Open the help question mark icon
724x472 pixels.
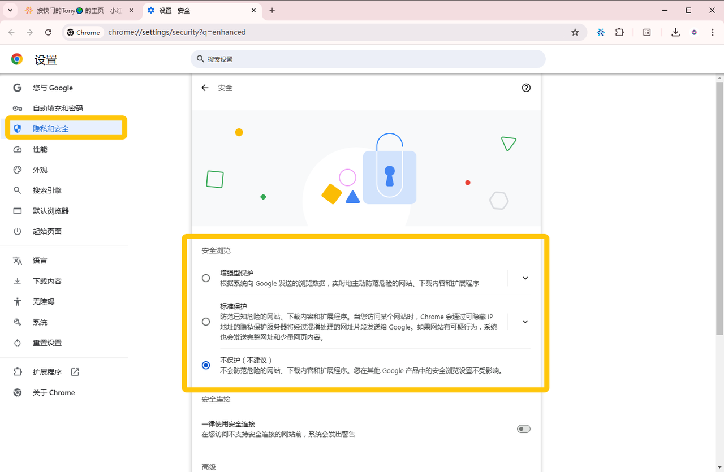click(x=526, y=88)
